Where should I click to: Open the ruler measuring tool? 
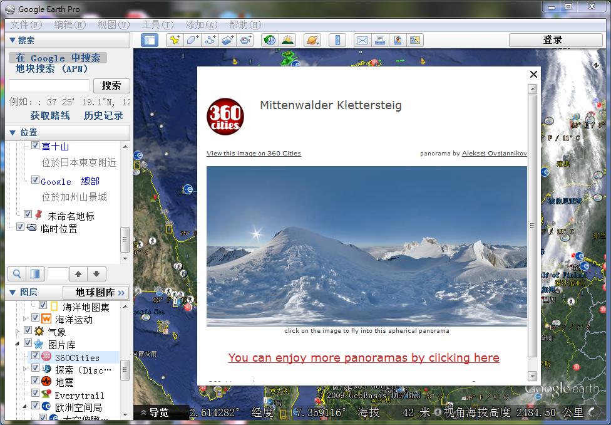337,40
